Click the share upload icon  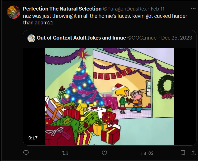click(x=193, y=153)
